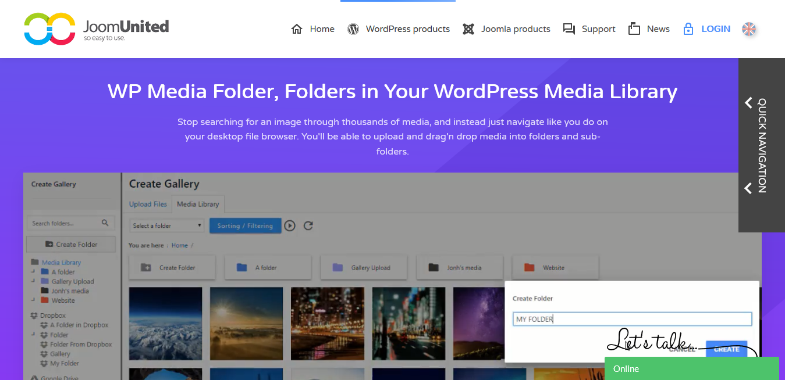Click the CREATE button in the dialog

726,349
